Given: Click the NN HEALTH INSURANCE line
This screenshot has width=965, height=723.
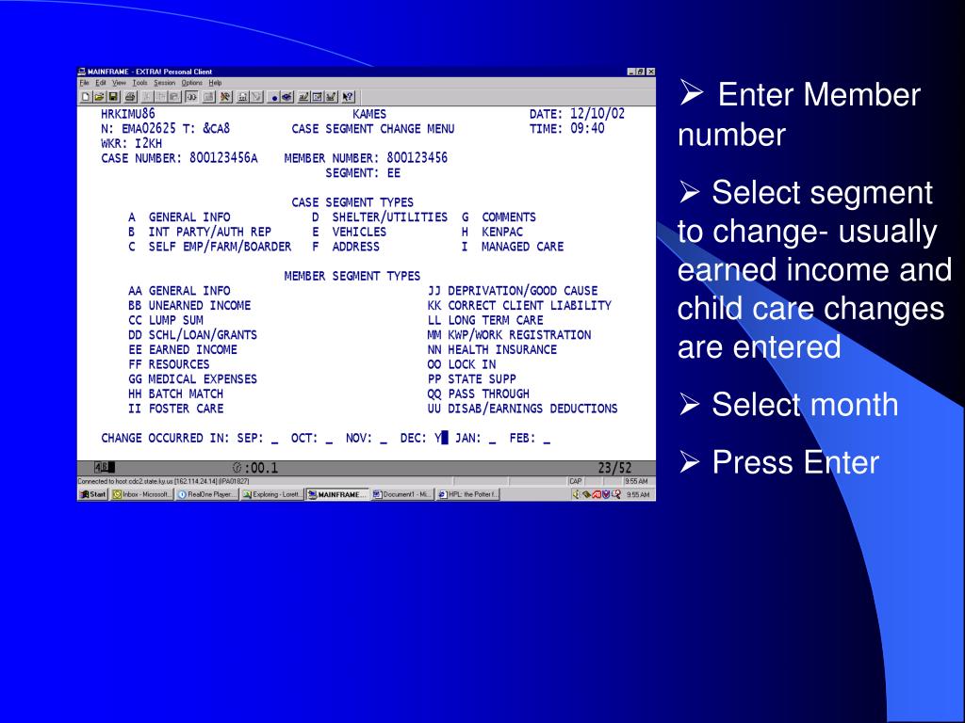Looking at the screenshot, I should click(x=492, y=350).
